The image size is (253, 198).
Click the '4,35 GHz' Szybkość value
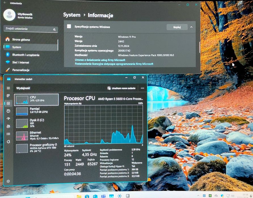(89, 155)
